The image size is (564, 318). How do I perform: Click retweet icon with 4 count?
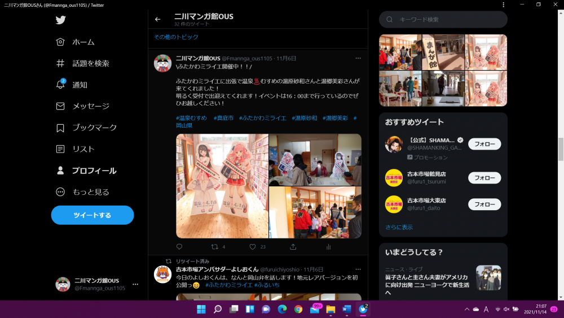tap(215, 247)
